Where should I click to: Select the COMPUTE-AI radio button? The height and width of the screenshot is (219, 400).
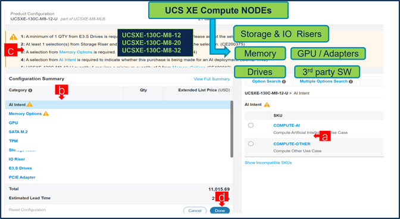pos(251,125)
